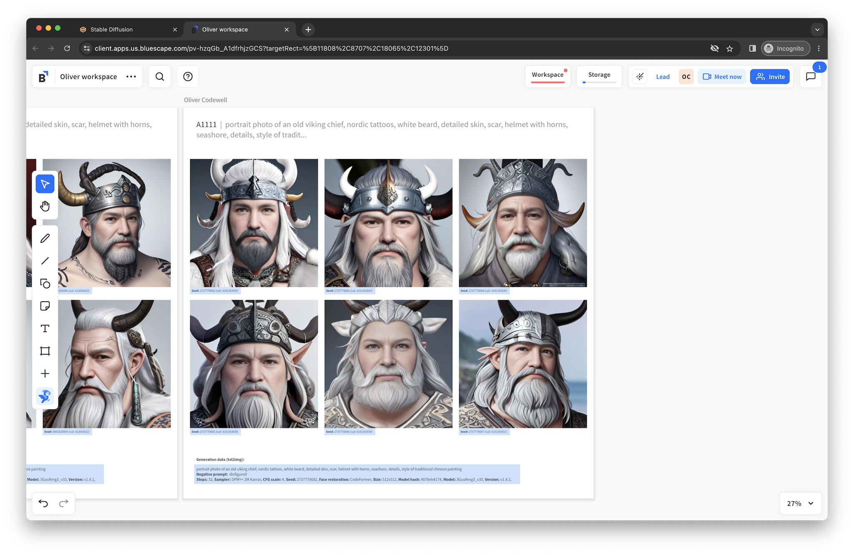854x555 pixels.
Task: Pick the Shapes tool
Action: [x=45, y=283]
